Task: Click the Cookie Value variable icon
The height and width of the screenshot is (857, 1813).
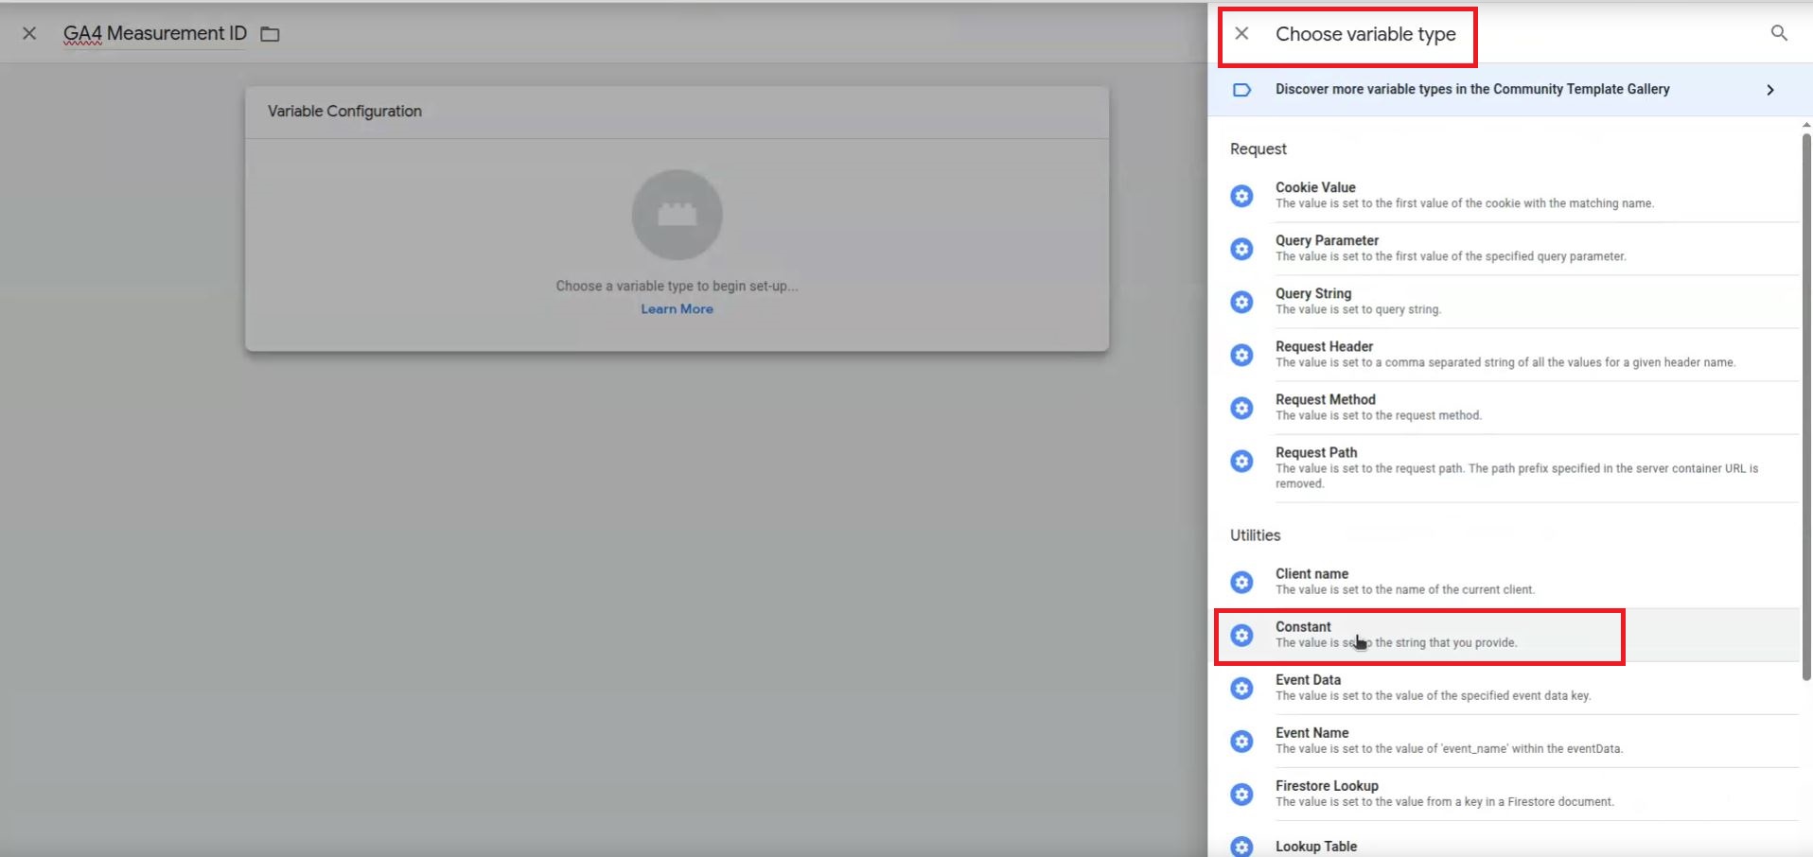Action: tap(1241, 196)
